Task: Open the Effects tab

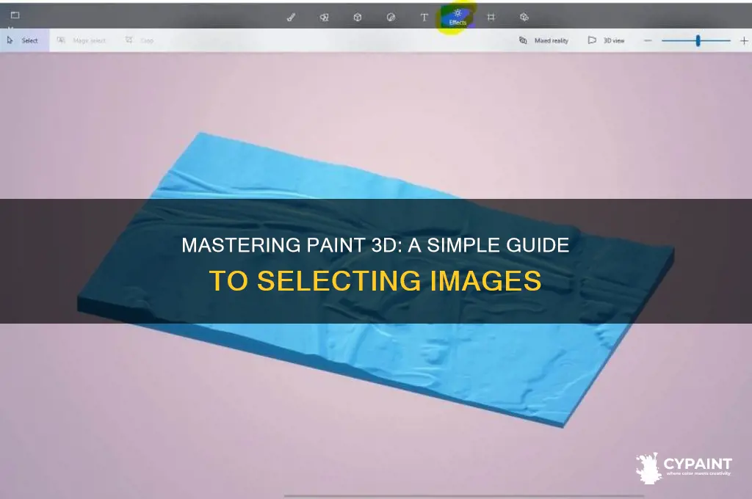Action: (458, 18)
